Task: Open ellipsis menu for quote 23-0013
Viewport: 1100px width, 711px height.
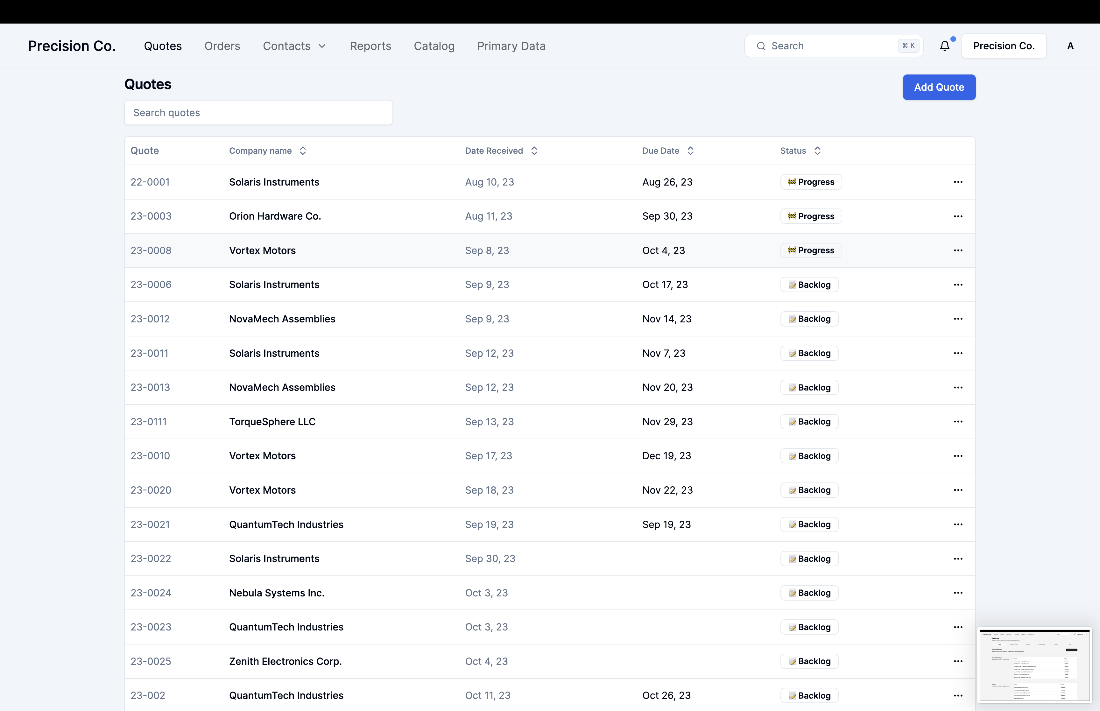Action: tap(958, 387)
